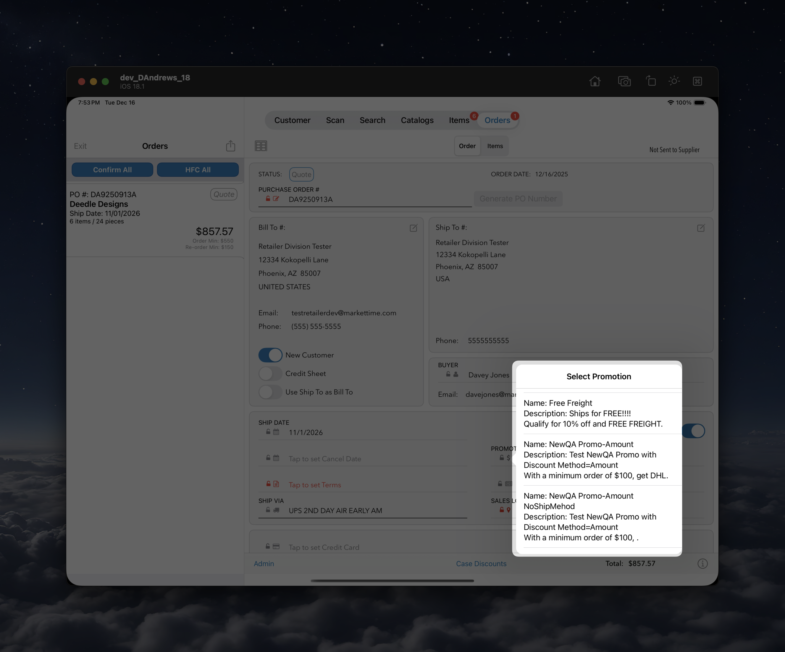
Task: Tap to set Cancel Date field
Action: coord(325,459)
